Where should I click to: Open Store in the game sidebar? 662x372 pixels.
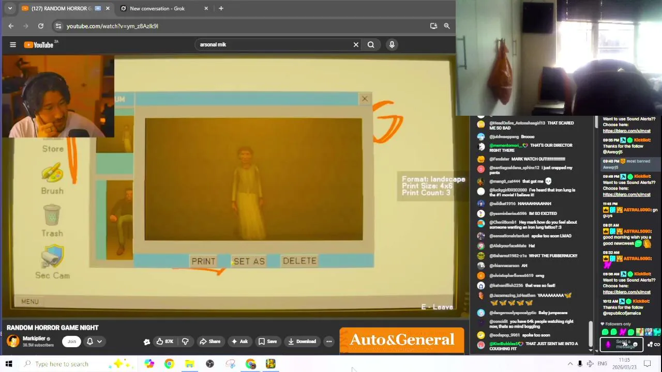coord(53,149)
